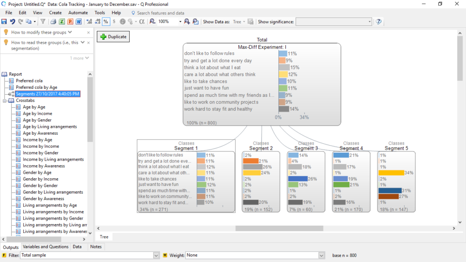The image size is (466, 262).
Task: Close 'How to read these groups' tip
Action: (88, 43)
